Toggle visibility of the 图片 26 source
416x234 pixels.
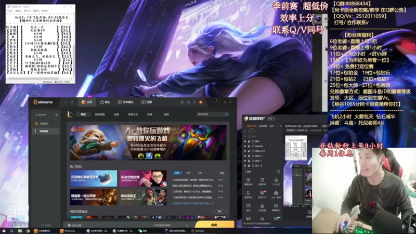[x=245, y=165]
